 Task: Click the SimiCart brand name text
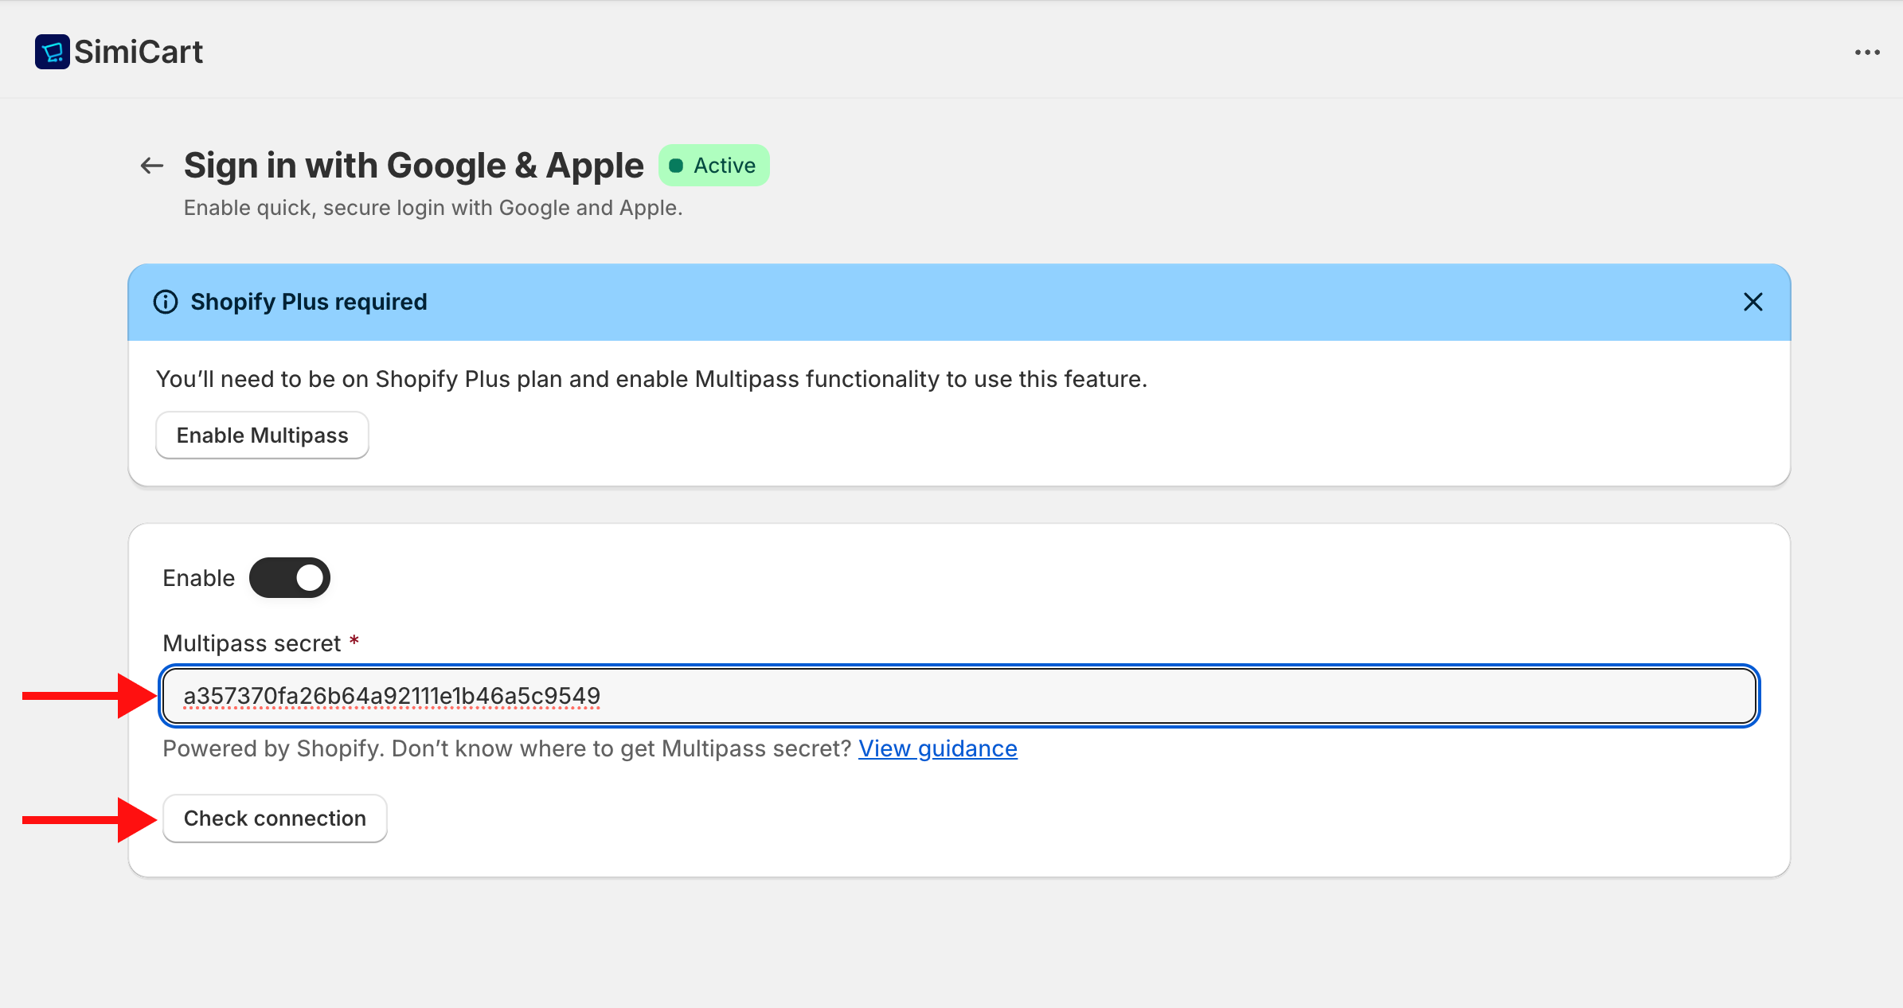click(x=139, y=52)
